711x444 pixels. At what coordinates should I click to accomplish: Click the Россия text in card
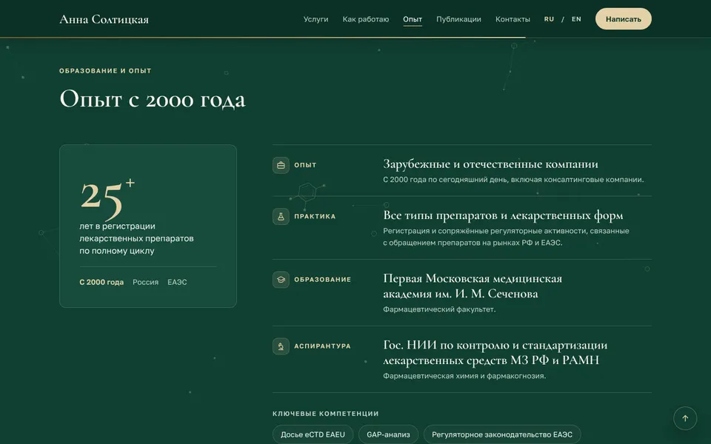(146, 282)
